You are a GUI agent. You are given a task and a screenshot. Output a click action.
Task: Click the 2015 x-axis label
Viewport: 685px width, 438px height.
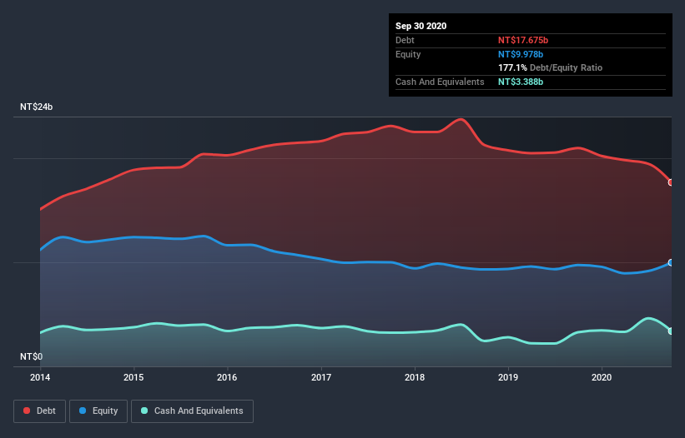tap(133, 377)
